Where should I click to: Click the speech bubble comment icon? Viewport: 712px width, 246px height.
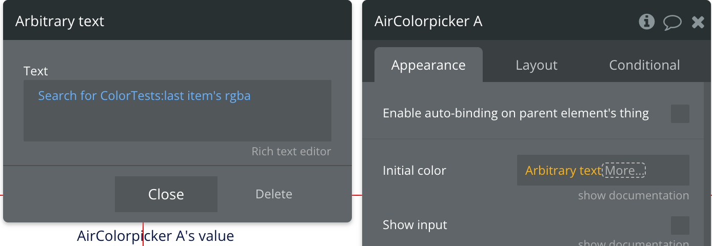coord(672,22)
